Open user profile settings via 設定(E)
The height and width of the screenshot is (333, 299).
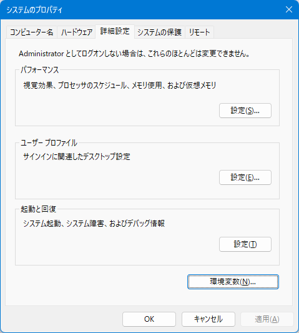tap(245, 177)
